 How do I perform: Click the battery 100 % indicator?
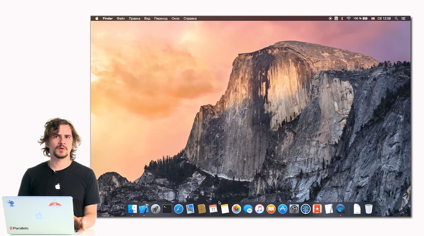pos(360,18)
